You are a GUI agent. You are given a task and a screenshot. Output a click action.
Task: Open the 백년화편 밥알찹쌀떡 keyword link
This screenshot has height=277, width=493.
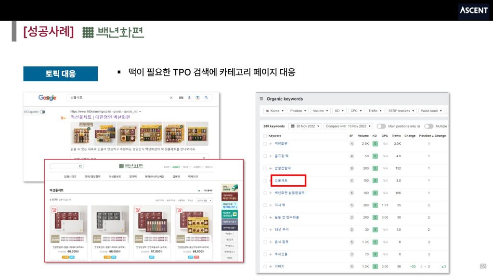pos(289,193)
